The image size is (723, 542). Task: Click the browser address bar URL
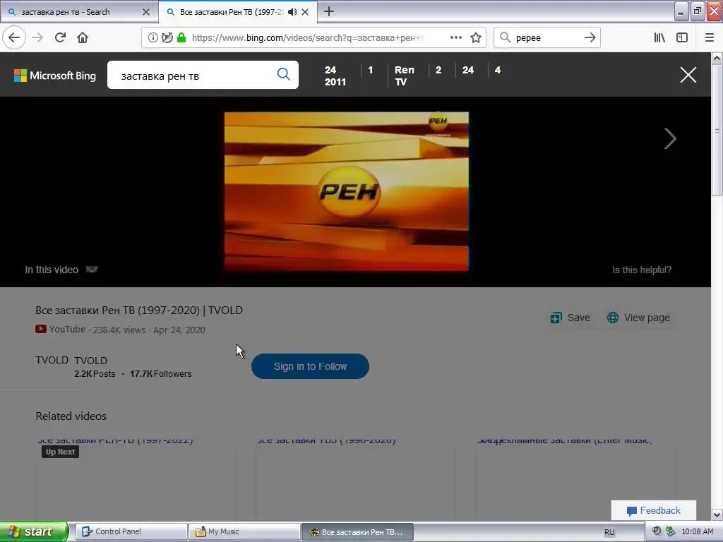(307, 38)
